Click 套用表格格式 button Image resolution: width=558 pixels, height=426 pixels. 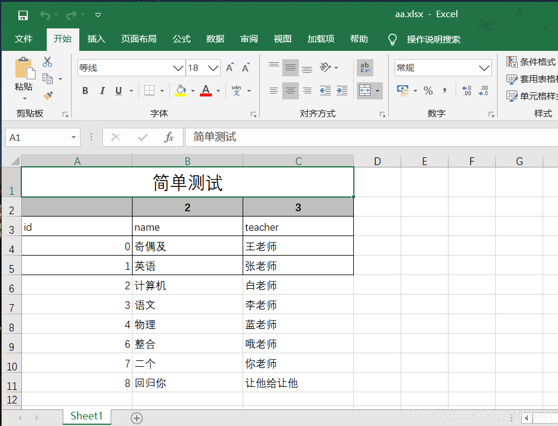(x=532, y=79)
